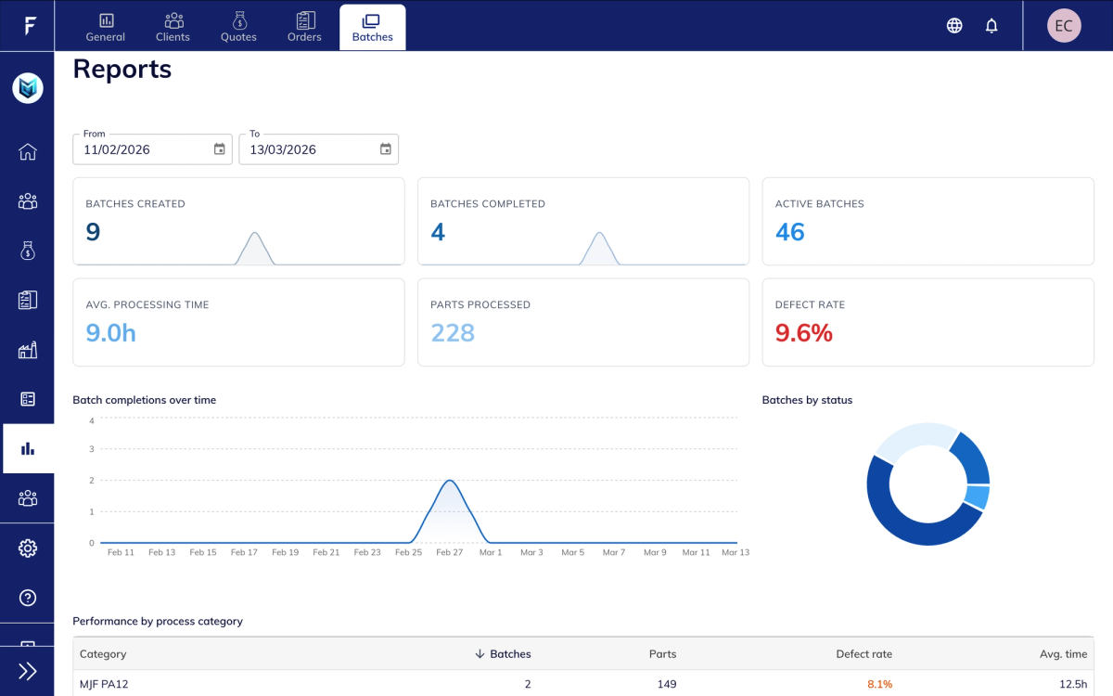Viewport: 1113px width, 696px height.
Task: Open the language globe icon
Action: click(x=954, y=26)
